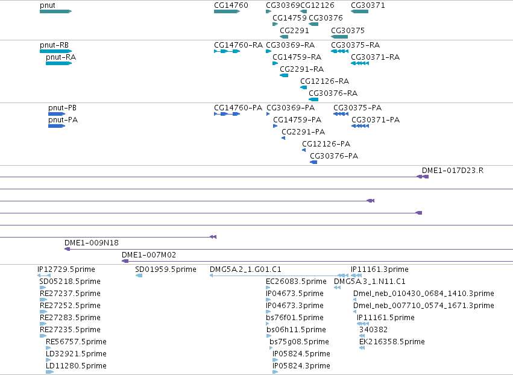Select the DME1-009N18 clone arrowhead
The image size is (513, 375).
coord(68,249)
